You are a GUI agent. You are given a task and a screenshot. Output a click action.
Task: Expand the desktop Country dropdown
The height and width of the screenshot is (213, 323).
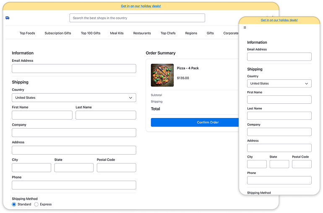pos(74,97)
